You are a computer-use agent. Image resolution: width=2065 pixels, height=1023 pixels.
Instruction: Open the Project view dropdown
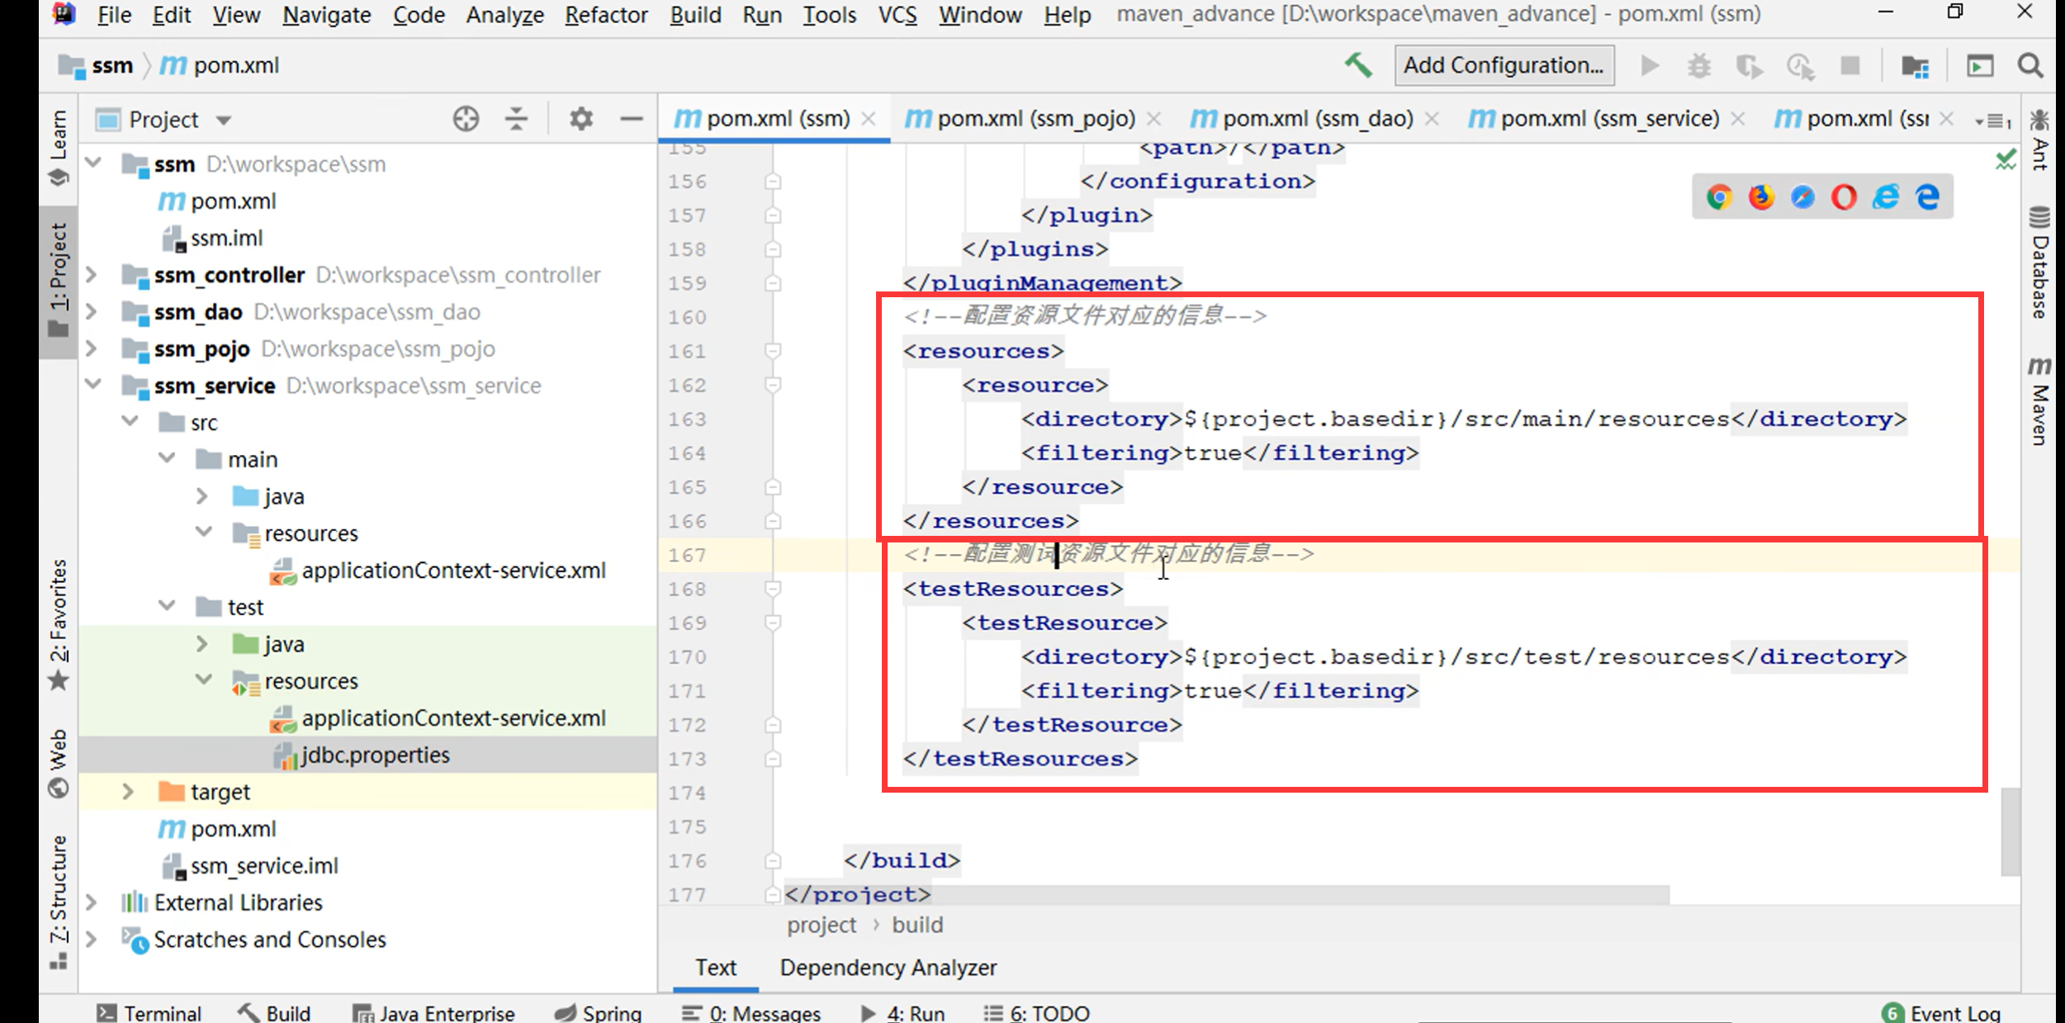[224, 120]
